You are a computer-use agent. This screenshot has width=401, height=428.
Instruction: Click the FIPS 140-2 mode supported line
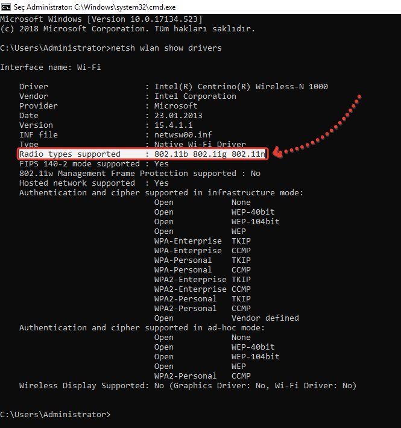point(93,164)
